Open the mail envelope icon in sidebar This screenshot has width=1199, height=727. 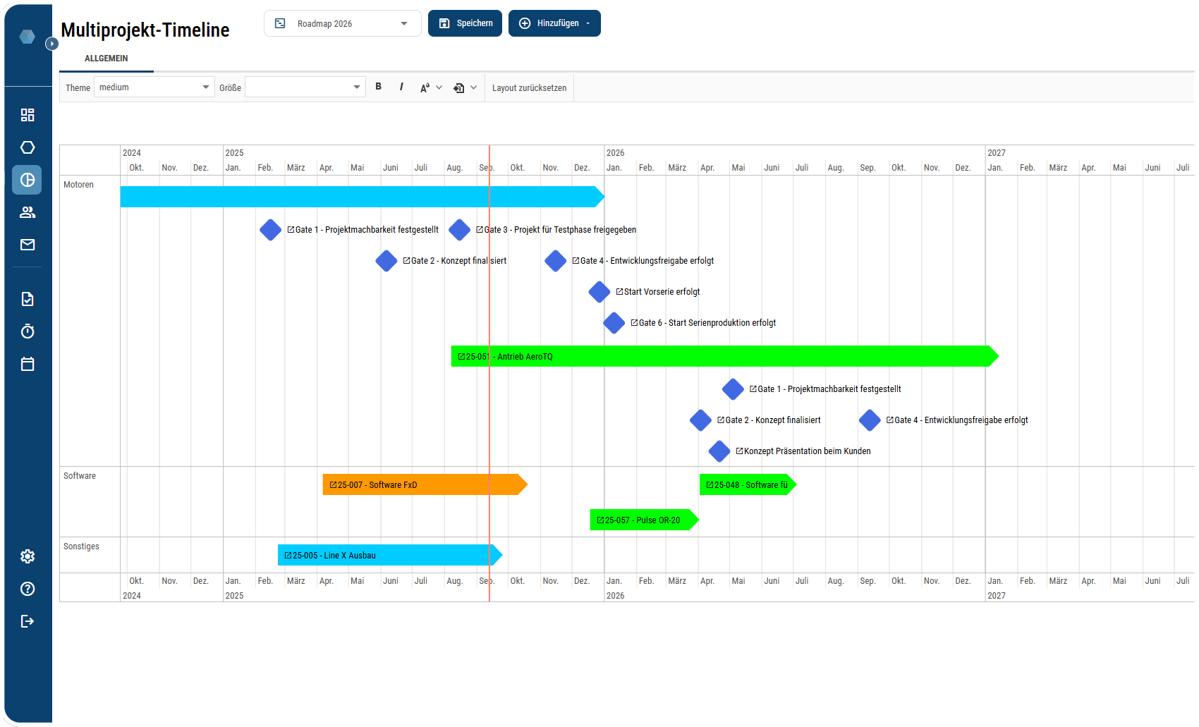28,245
